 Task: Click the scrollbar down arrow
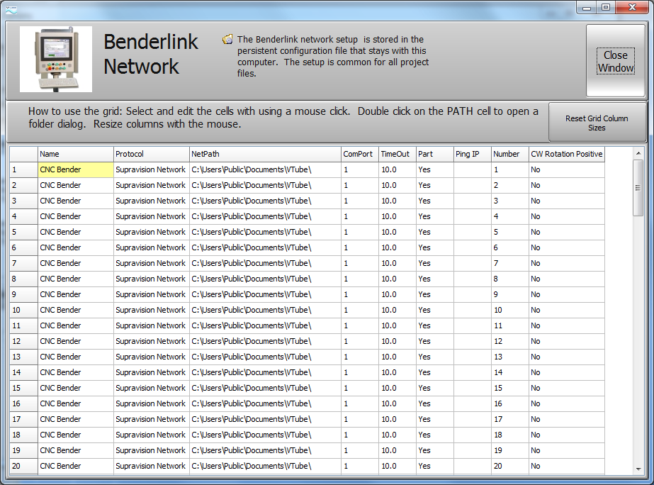click(638, 469)
